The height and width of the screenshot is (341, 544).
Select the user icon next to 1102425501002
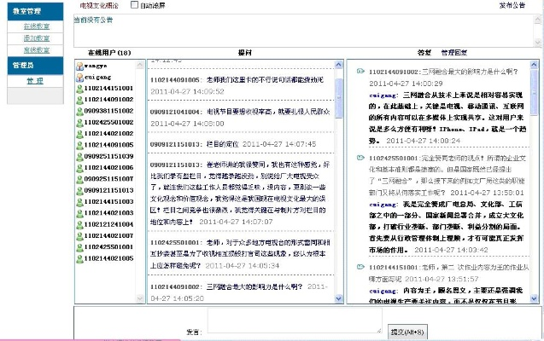pos(79,123)
